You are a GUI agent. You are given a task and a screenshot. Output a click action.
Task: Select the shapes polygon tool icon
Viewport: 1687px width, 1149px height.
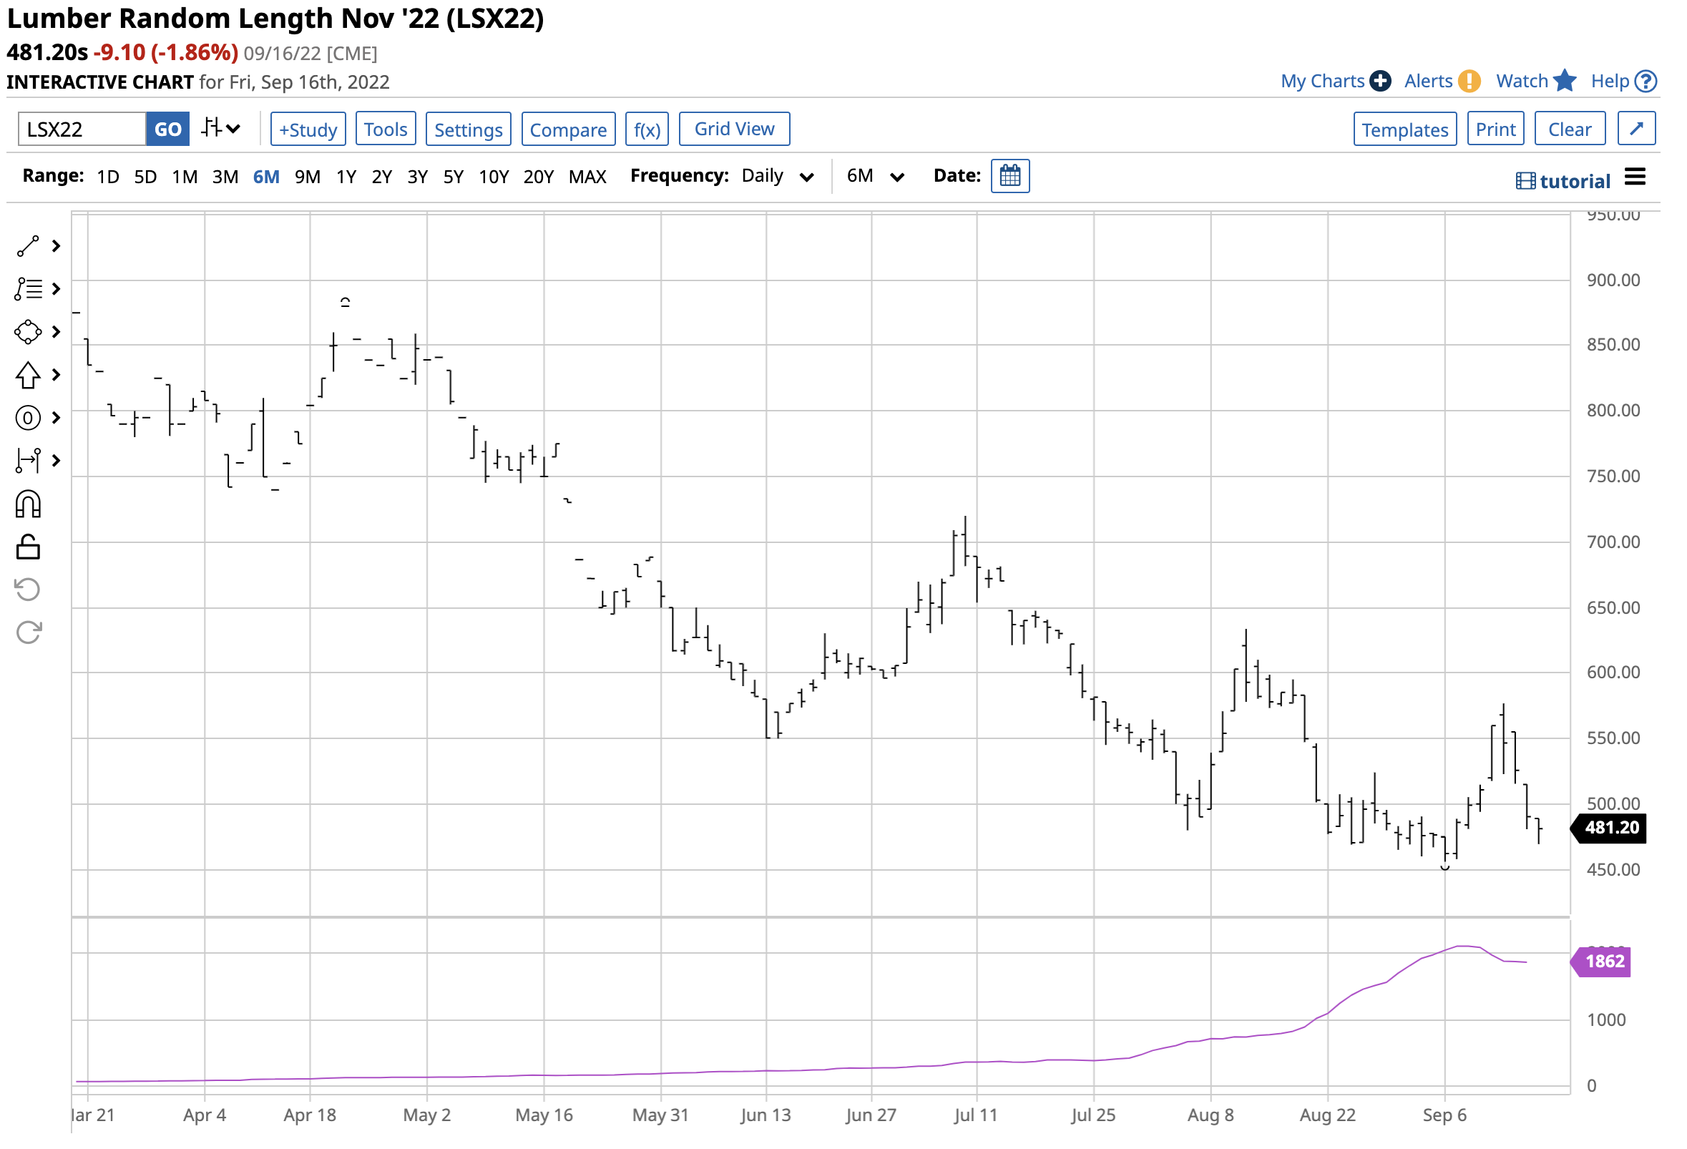(28, 333)
